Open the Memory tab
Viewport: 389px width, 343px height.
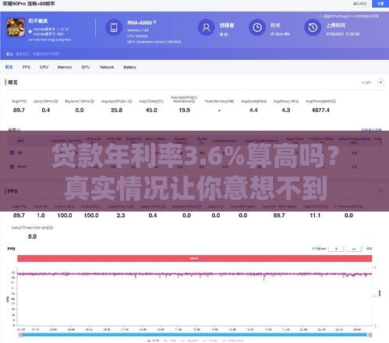click(65, 67)
